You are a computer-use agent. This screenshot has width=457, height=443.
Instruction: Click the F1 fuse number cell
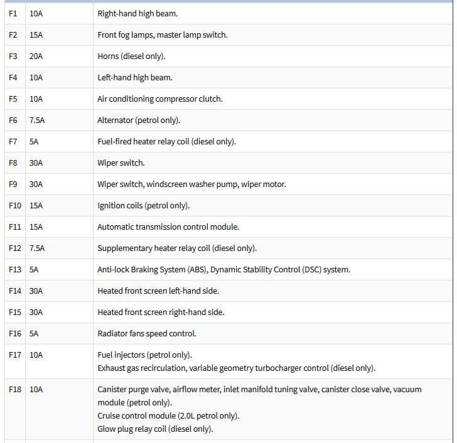13,13
